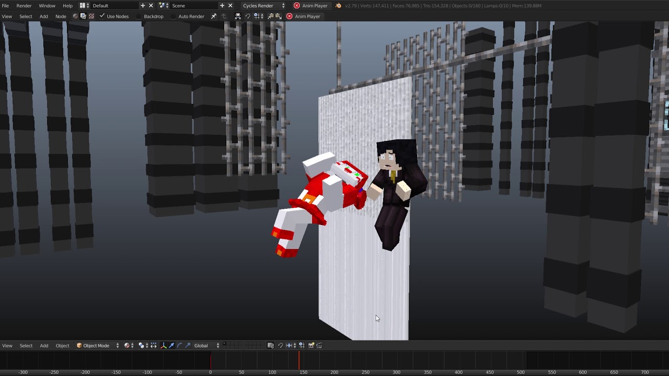Open the viewport shading sphere dropdown
The width and height of the screenshot is (669, 376).
click(x=129, y=345)
